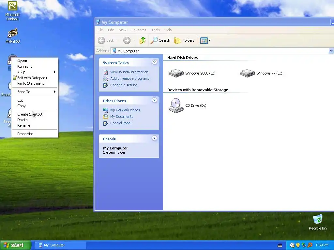334x250 pixels.
Task: Go to My Network Places link
Action: click(125, 110)
